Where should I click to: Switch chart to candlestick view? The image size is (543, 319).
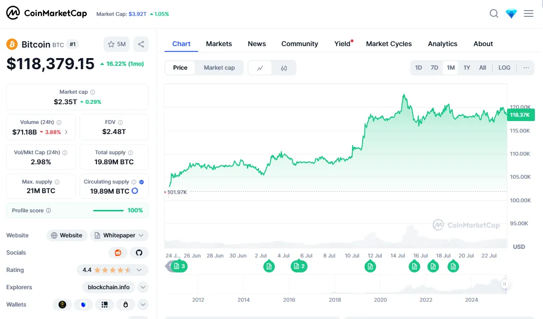(284, 68)
